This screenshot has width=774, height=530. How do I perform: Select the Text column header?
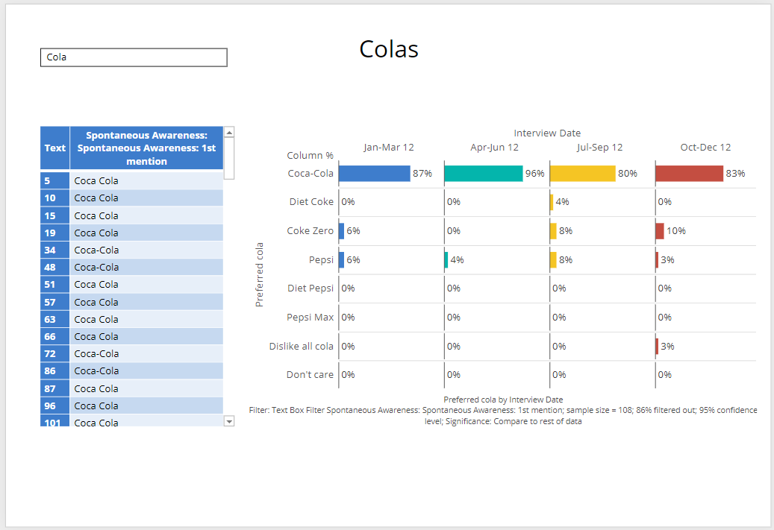click(x=54, y=148)
